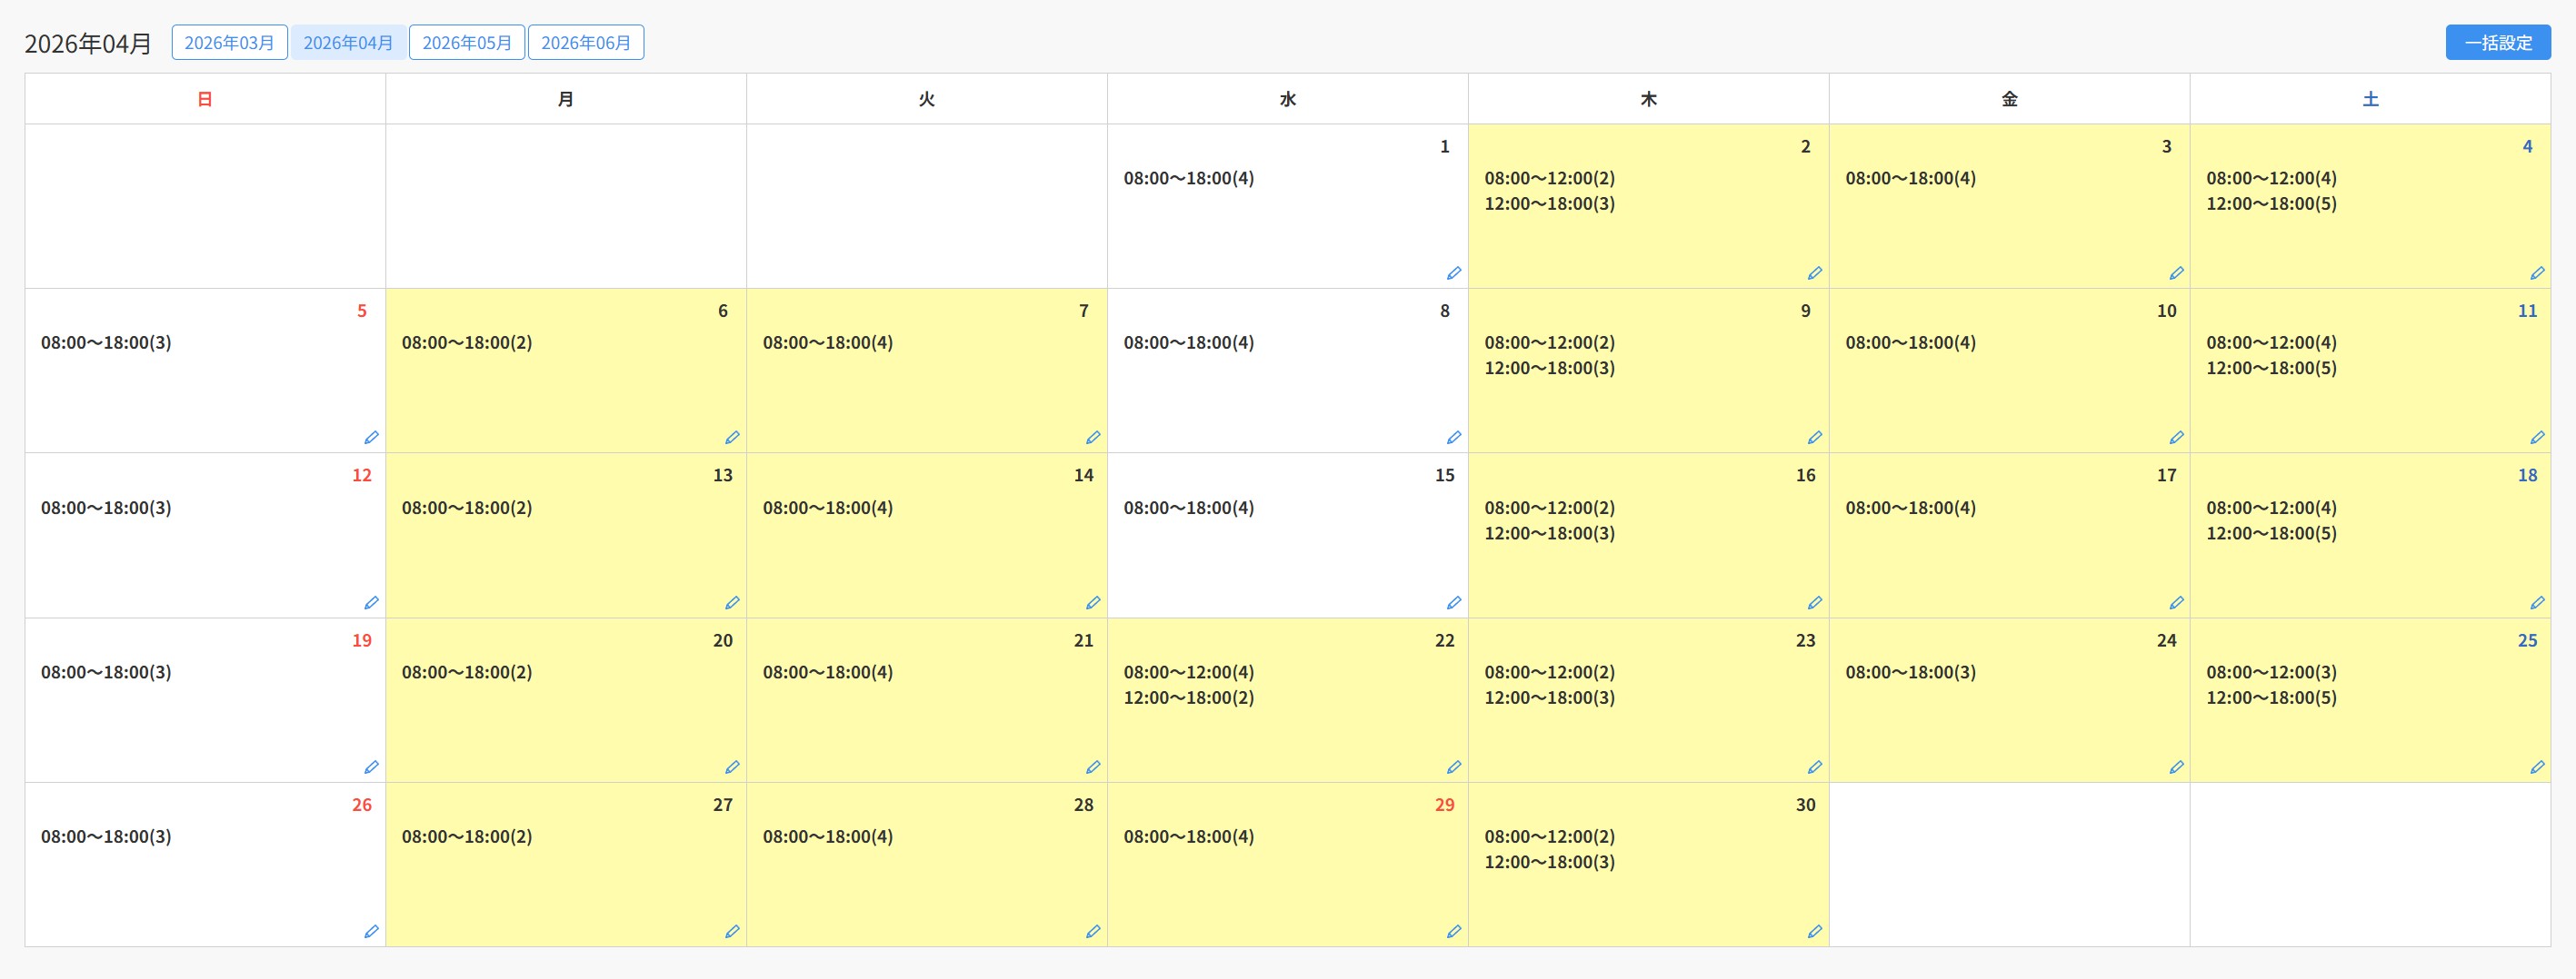Click the 12:00～18:00(5) slot on April 11

(2271, 368)
